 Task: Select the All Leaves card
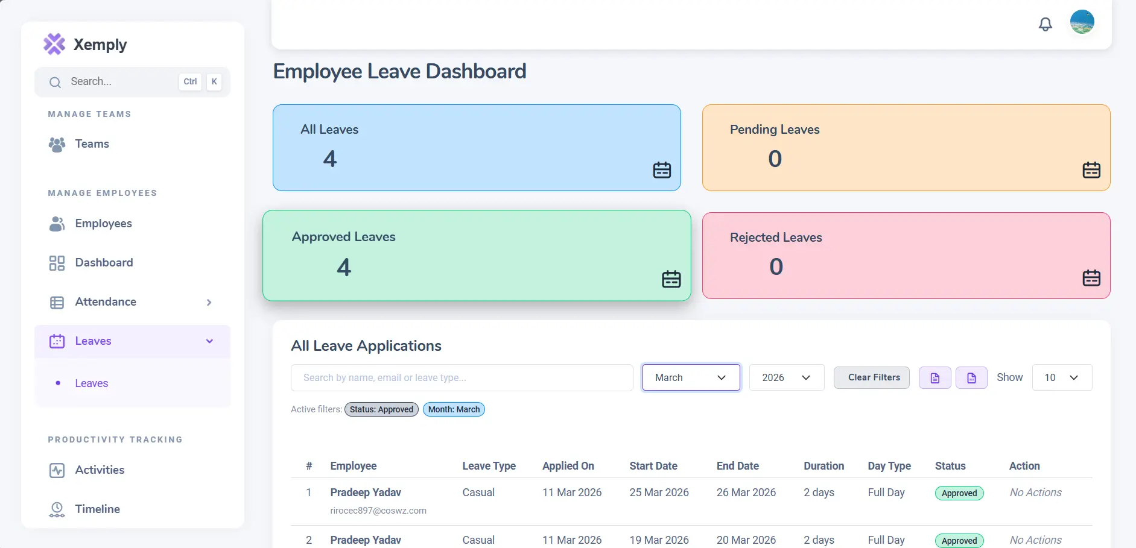point(477,148)
